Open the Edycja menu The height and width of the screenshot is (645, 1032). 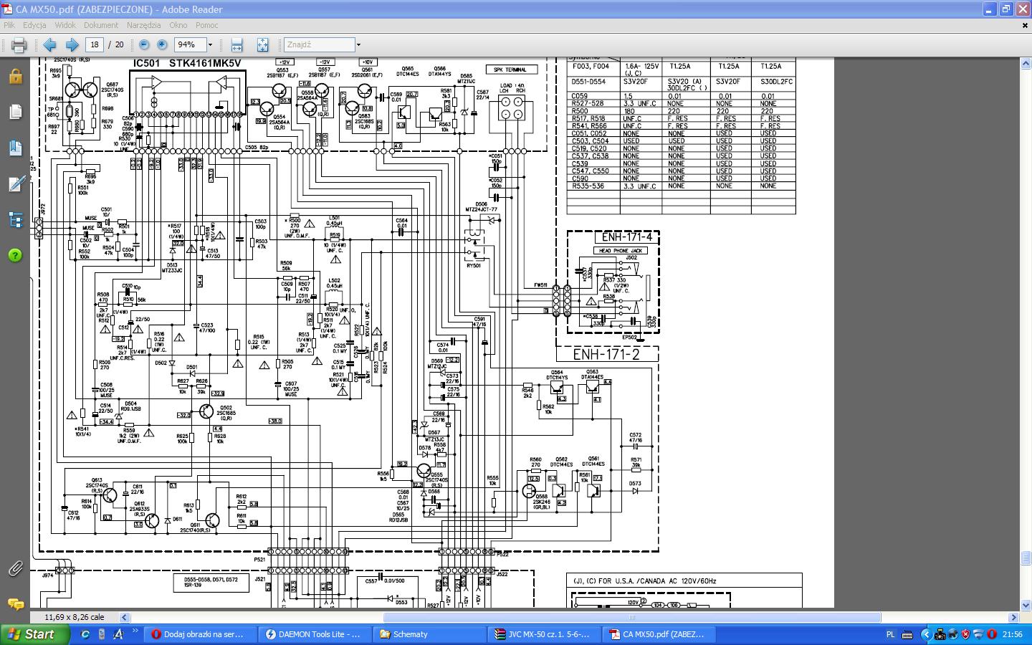click(x=34, y=25)
